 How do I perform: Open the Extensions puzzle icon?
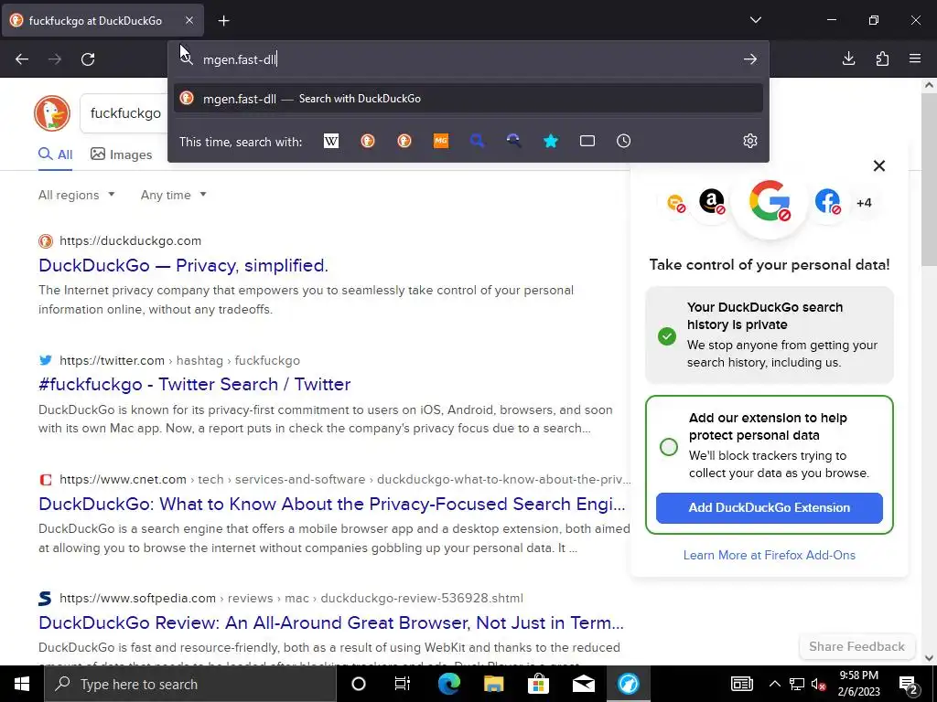[x=882, y=58]
